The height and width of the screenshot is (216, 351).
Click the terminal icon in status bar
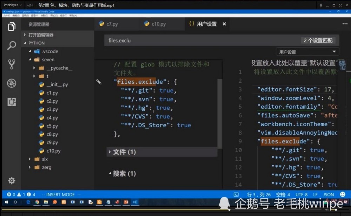236,195
